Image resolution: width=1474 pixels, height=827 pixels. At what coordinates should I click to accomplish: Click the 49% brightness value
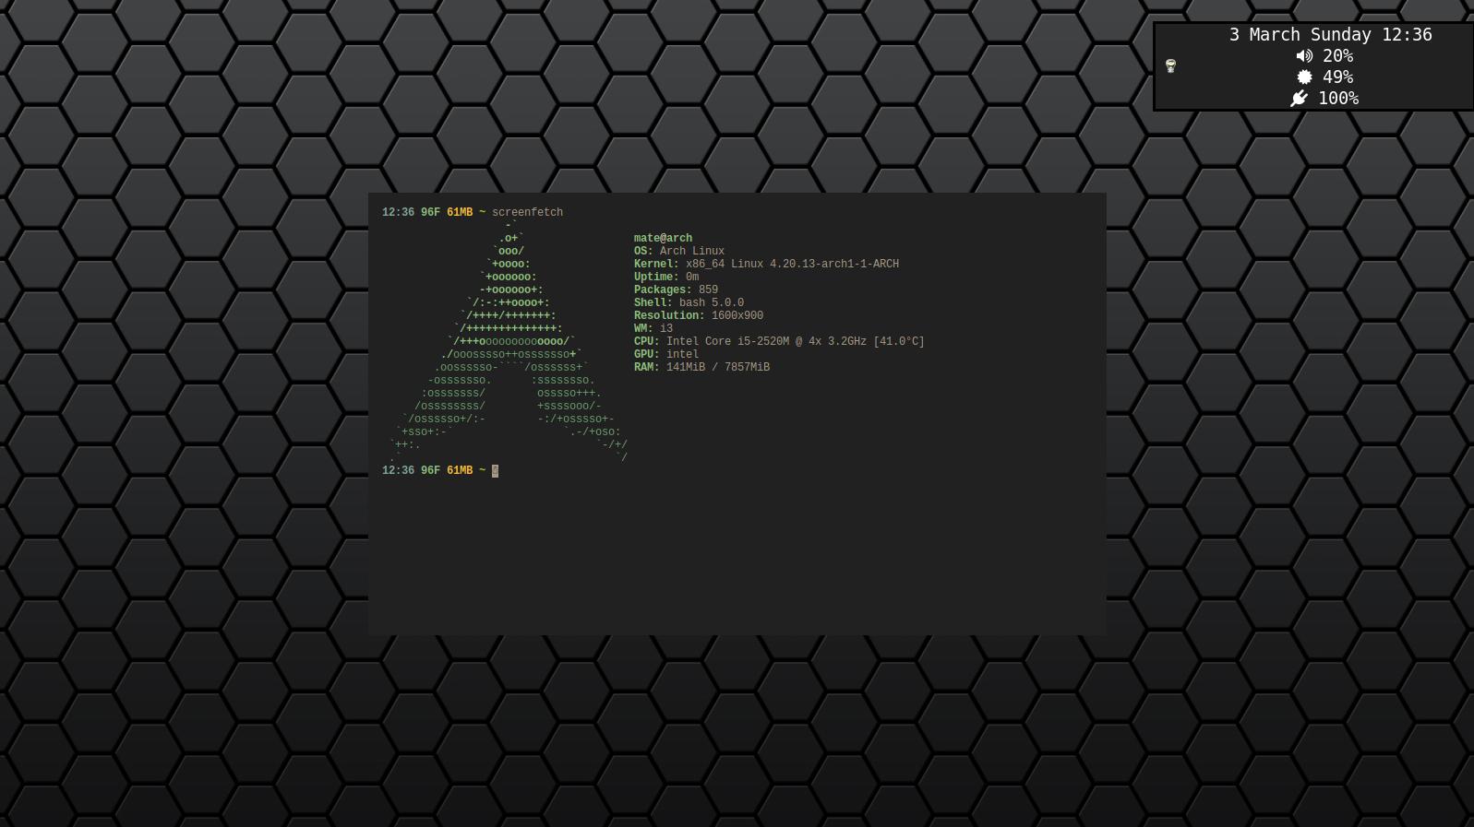click(1337, 77)
